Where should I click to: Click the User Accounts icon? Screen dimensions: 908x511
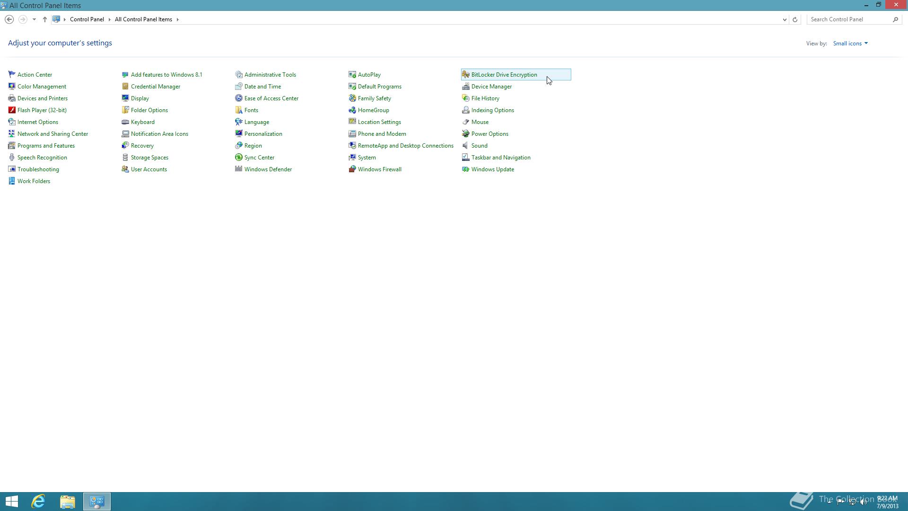(x=125, y=169)
